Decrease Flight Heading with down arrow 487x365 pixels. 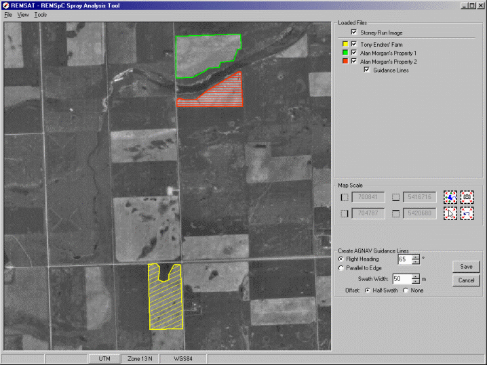(415, 261)
